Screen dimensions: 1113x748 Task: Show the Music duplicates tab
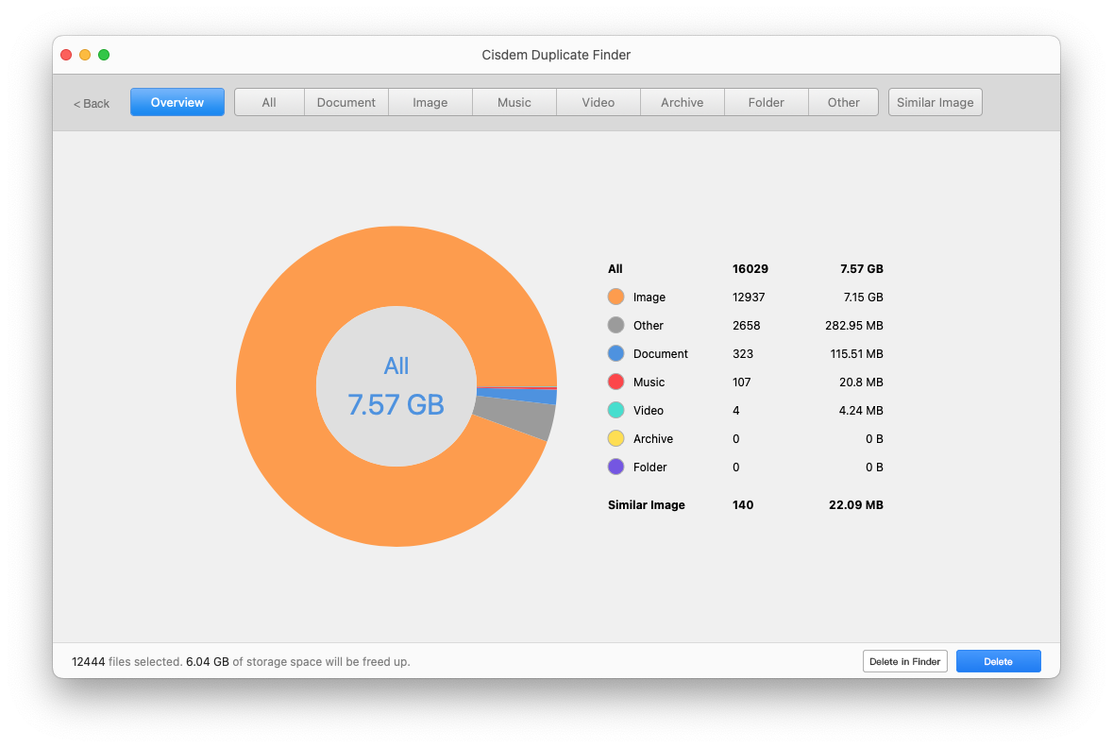pos(514,102)
